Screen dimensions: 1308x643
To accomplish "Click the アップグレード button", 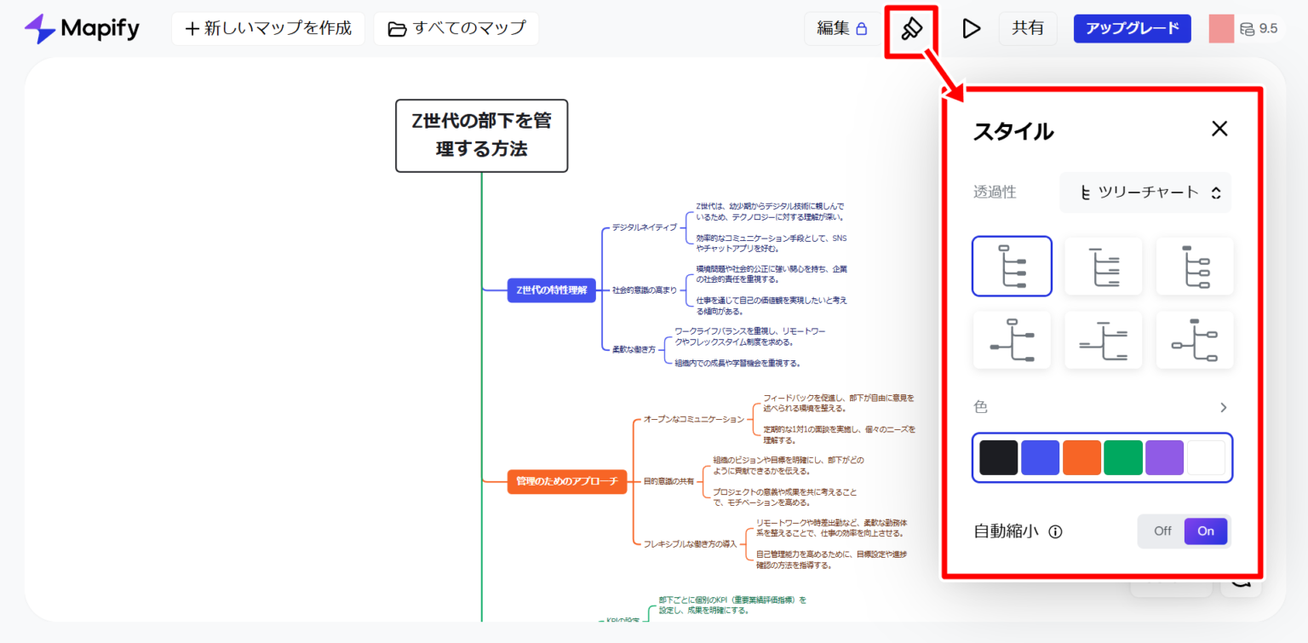I will (1133, 28).
